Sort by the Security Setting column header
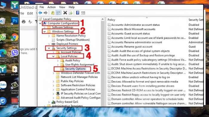 [195, 20]
